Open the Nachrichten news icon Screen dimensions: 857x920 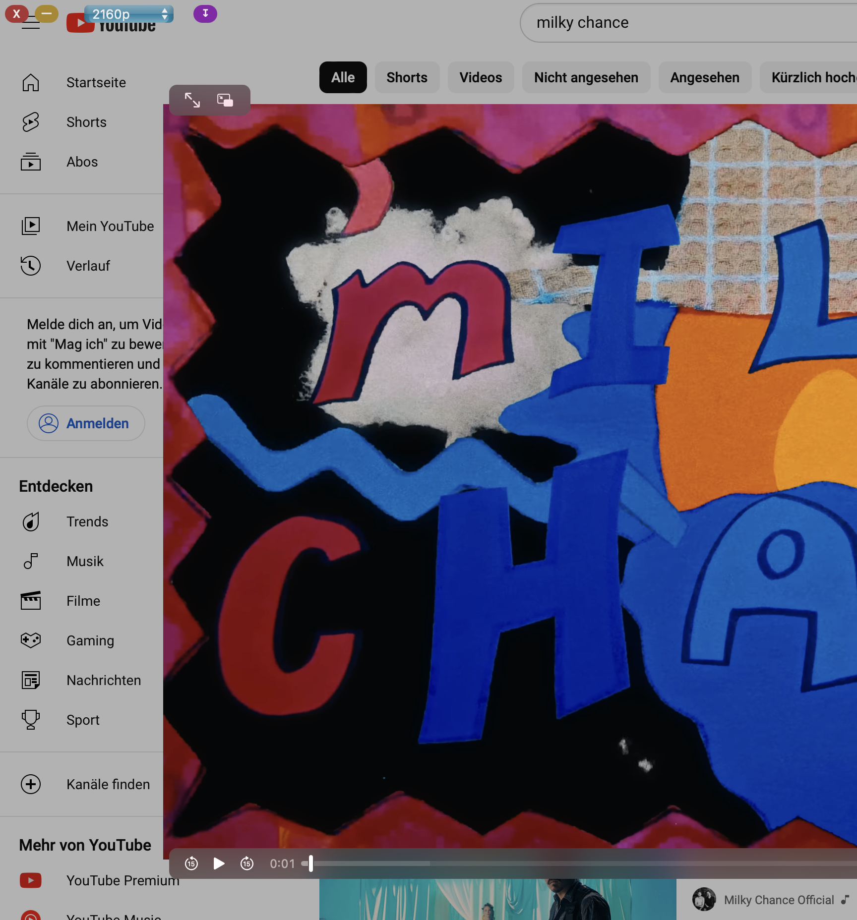pyautogui.click(x=31, y=680)
